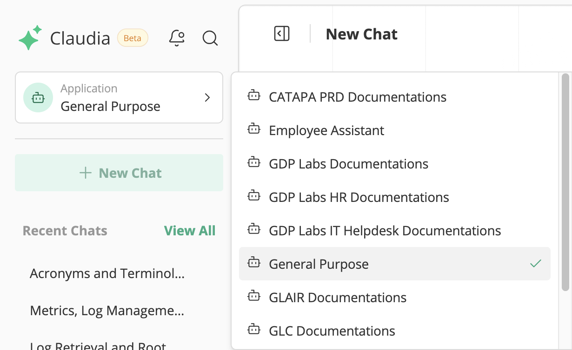Pick GLC Documentations from the dropdown
The height and width of the screenshot is (350, 572).
point(332,331)
